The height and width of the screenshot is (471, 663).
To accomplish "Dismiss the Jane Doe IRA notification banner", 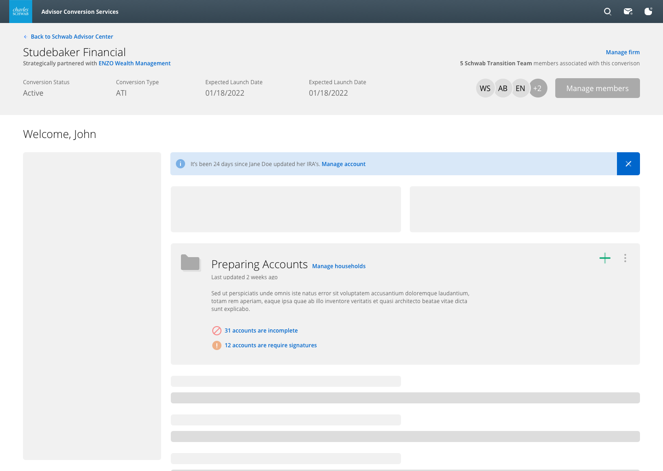I will click(x=628, y=164).
